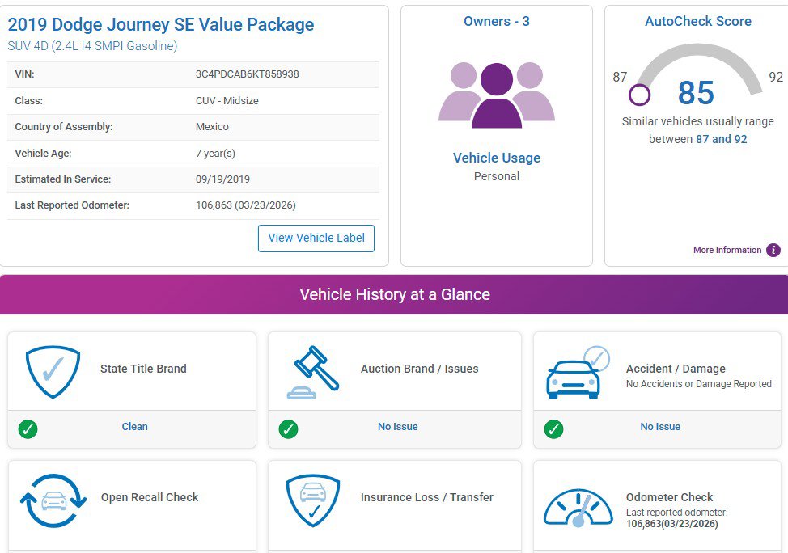Click the AutoCheck score value 85
788x553 pixels.
[696, 93]
